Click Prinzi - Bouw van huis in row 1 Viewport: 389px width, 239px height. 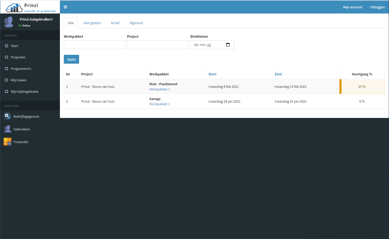pos(98,87)
